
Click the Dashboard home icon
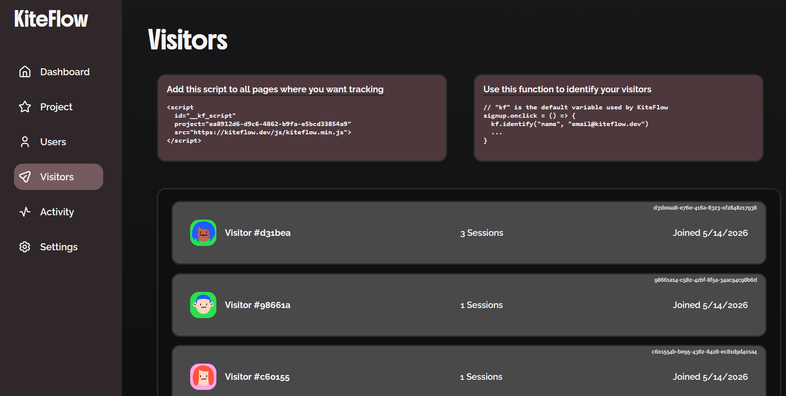pos(25,72)
